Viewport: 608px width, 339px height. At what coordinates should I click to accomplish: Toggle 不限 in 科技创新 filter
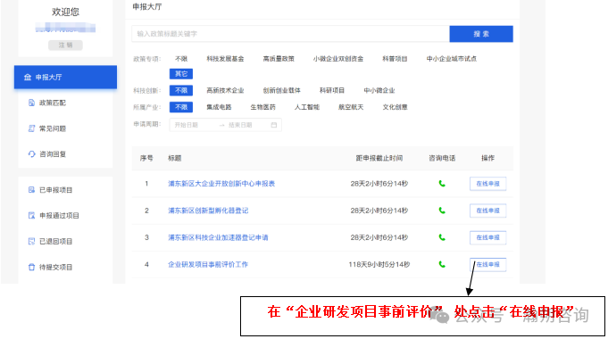[181, 90]
